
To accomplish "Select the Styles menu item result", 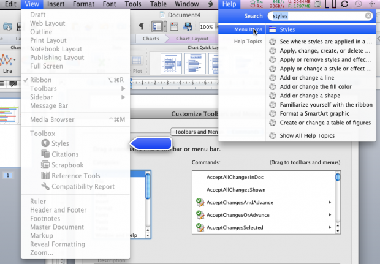I will 287,29.
